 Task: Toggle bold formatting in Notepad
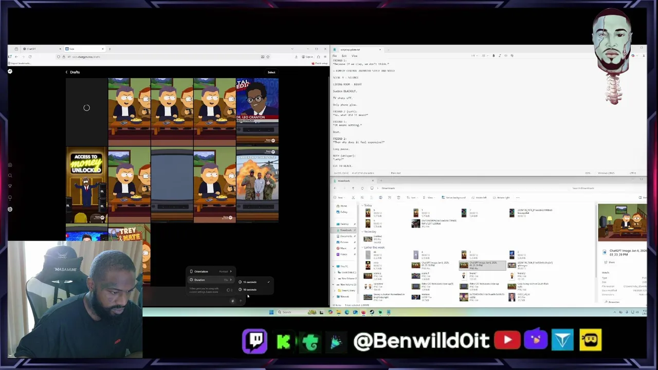493,55
